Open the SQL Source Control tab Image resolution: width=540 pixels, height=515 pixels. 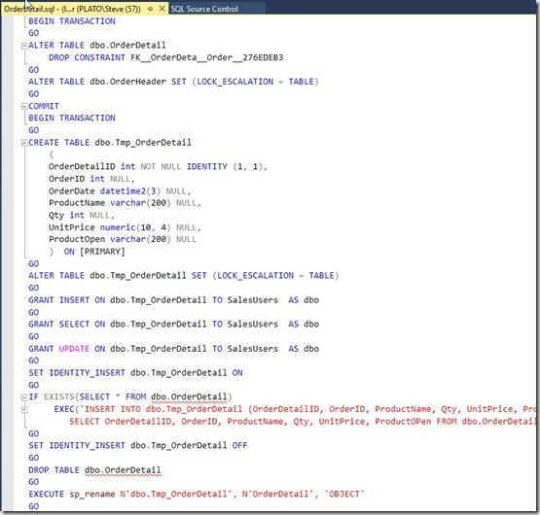point(204,9)
